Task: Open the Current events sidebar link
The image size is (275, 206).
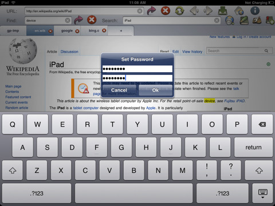Action: tap(17, 102)
